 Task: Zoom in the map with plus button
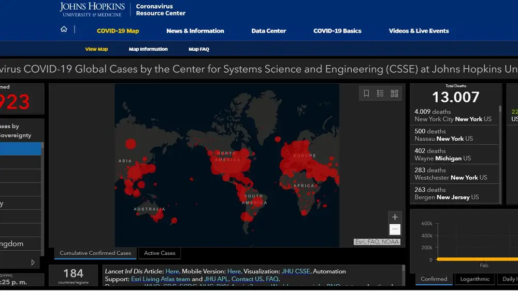pos(395,217)
